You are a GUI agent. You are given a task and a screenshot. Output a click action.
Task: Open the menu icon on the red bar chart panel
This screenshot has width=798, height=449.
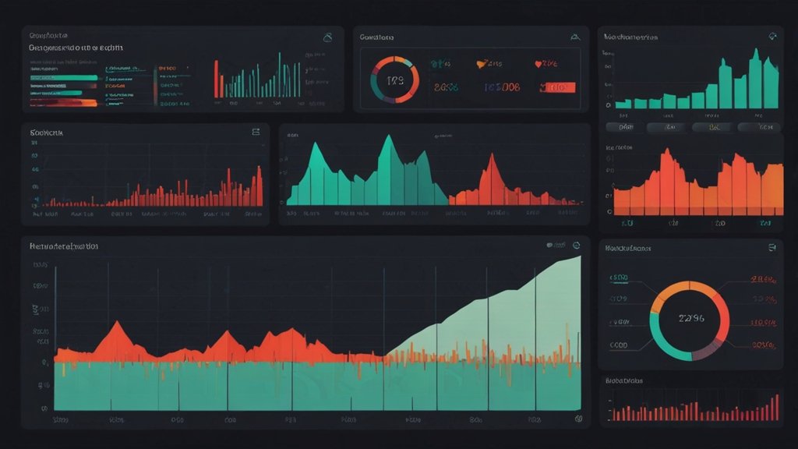coord(256,133)
